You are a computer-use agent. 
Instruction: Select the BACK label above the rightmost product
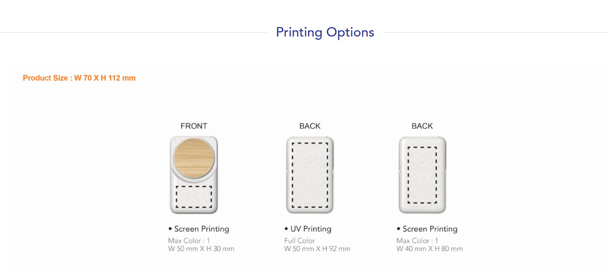422,126
